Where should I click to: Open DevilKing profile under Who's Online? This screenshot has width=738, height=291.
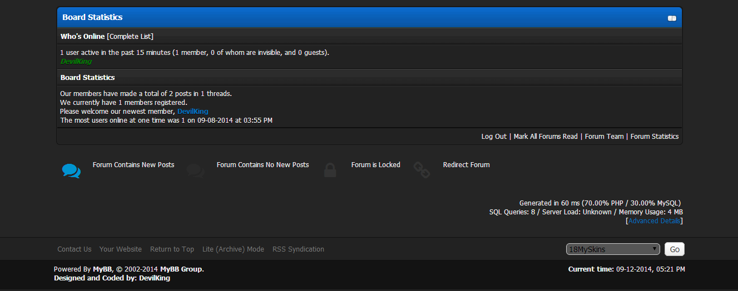[76, 62]
